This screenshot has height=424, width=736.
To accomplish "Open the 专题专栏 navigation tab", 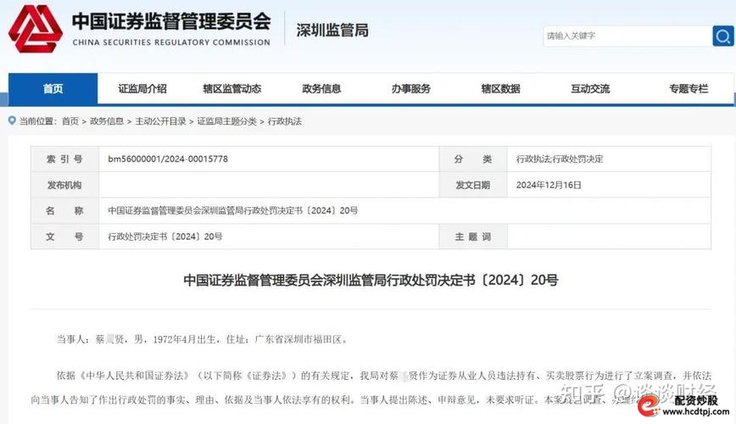I will (689, 88).
